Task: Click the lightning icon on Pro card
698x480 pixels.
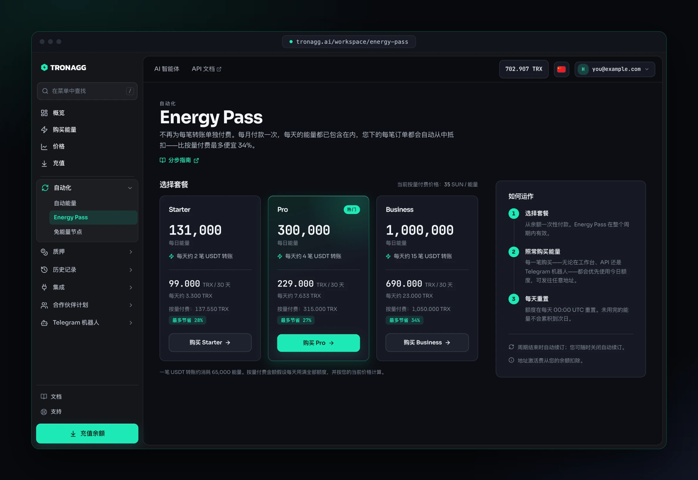Action: point(280,256)
